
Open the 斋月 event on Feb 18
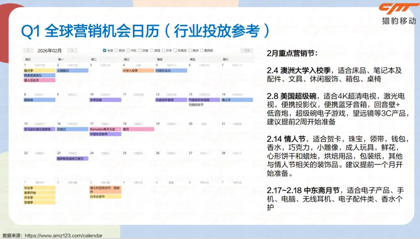tap(138, 129)
